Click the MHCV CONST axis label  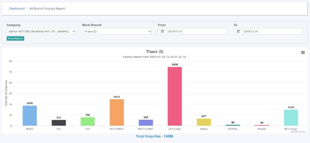[146, 129]
